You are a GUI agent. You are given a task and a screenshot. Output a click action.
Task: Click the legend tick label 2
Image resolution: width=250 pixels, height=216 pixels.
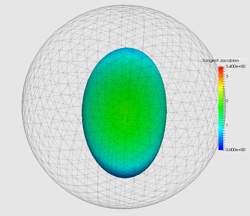tap(227, 101)
